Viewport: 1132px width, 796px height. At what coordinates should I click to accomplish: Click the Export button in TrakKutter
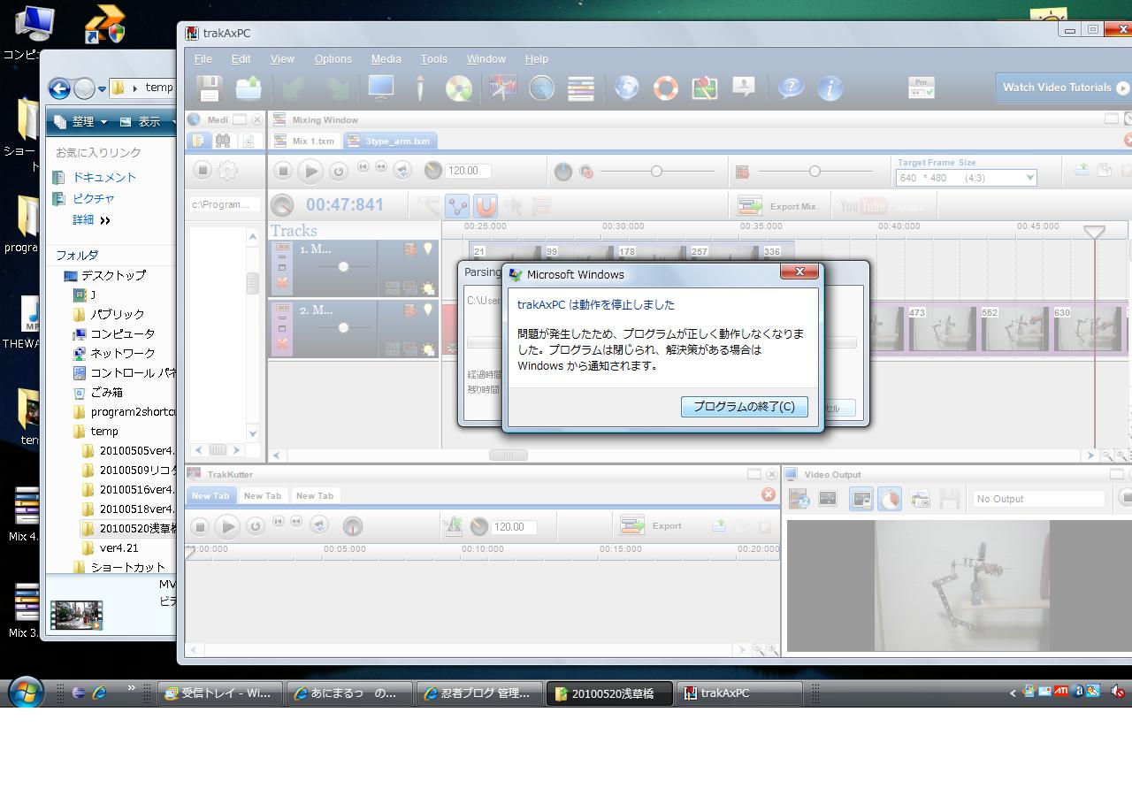(651, 526)
